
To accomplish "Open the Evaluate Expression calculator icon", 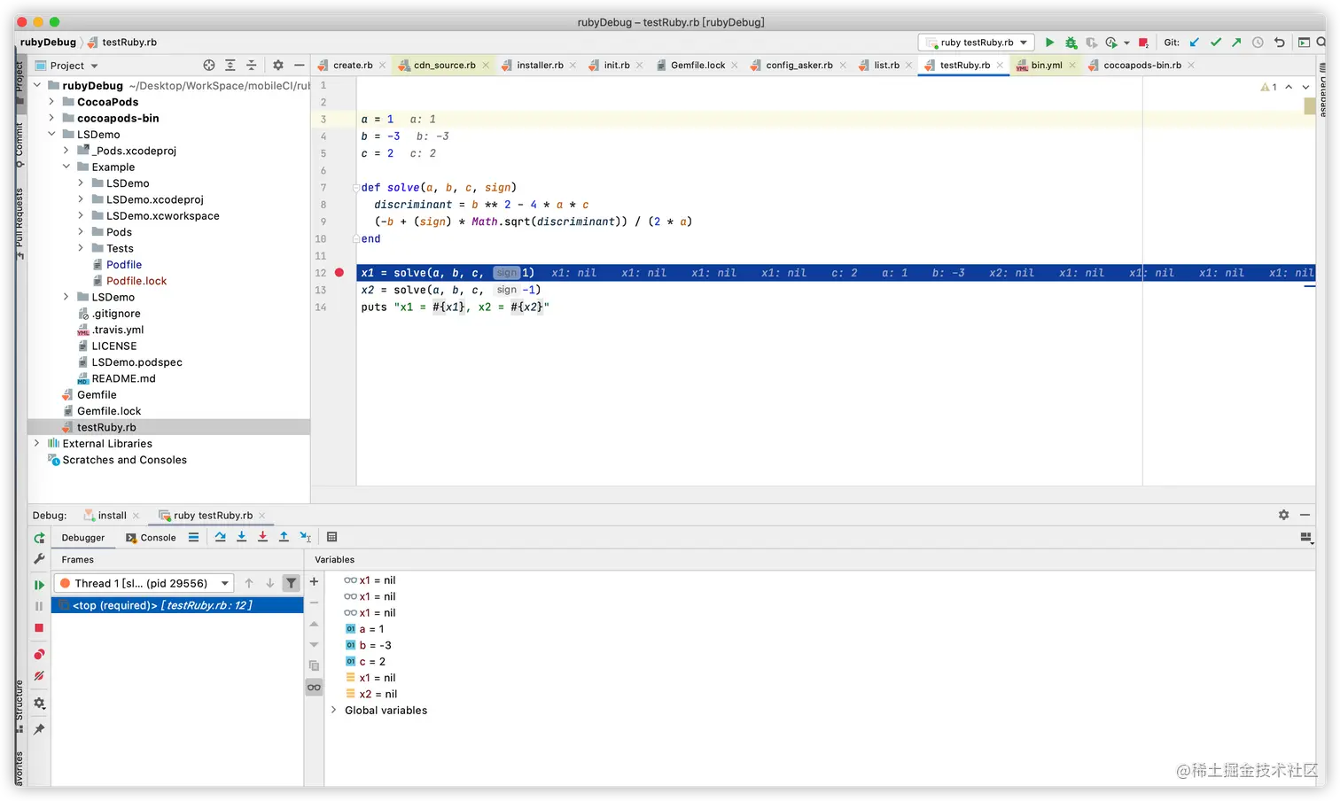I will [331, 537].
